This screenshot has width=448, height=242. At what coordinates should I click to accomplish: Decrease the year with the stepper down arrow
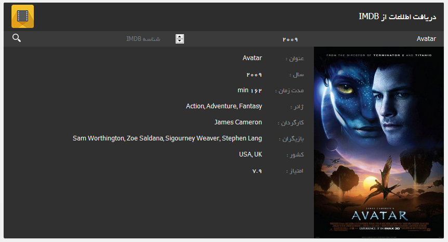(180, 41)
